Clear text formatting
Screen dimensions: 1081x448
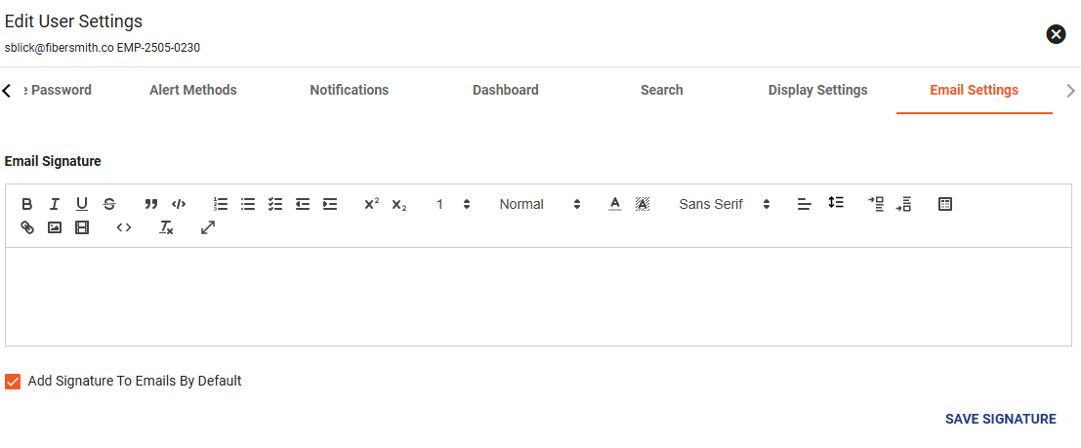165,227
